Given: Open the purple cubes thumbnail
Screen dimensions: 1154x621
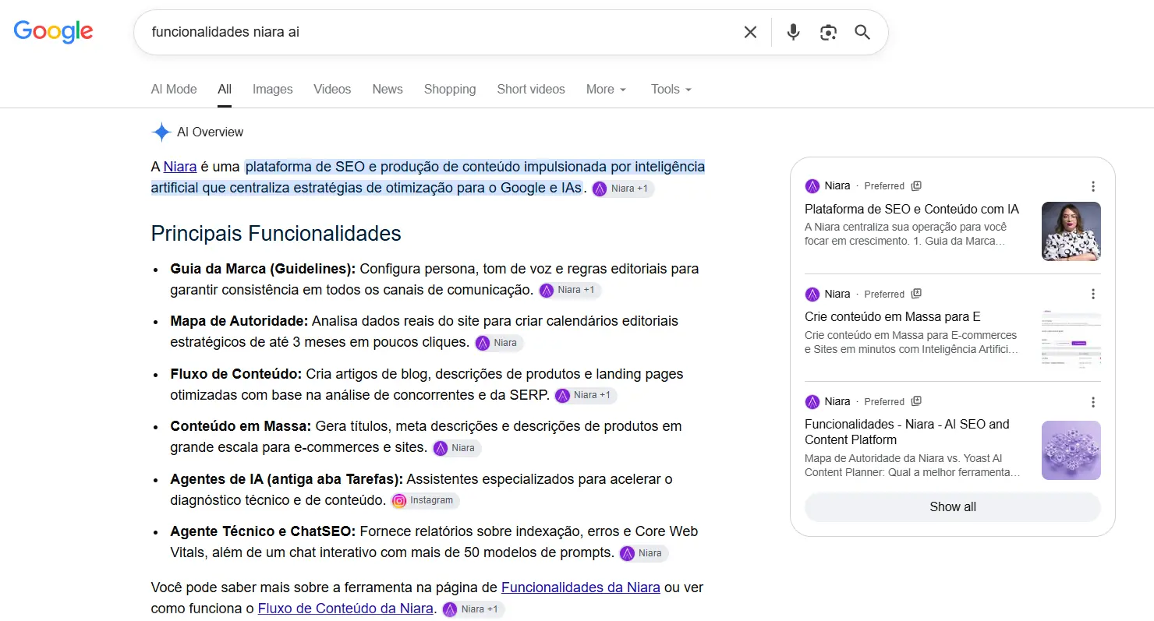Looking at the screenshot, I should point(1071,450).
